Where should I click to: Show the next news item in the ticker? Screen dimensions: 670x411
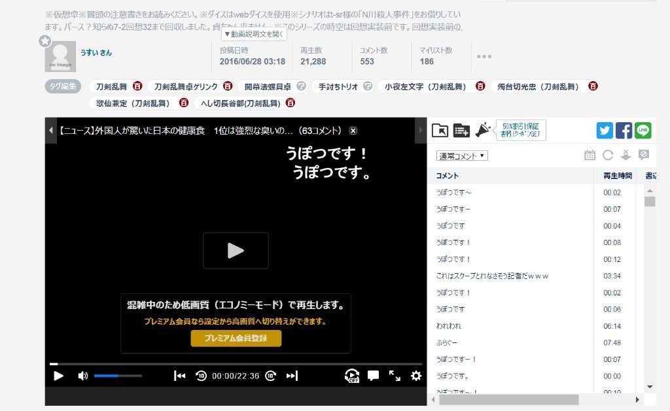tap(421, 130)
